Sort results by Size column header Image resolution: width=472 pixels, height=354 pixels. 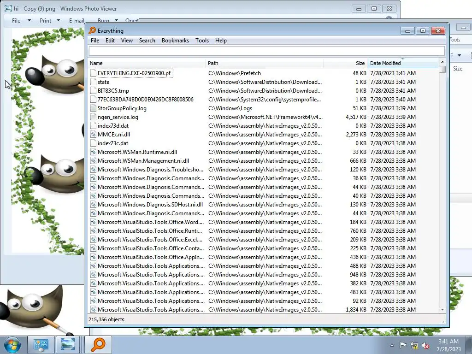346,63
